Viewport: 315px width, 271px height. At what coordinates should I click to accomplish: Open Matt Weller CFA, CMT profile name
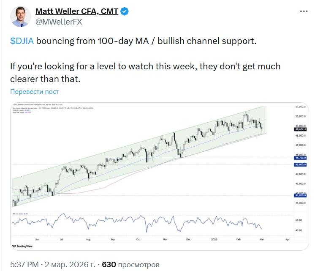[76, 12]
